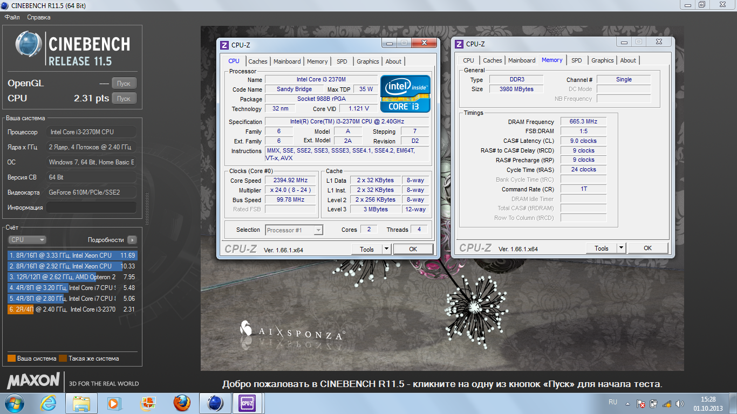
Task: Select the Caches tab in left CPU-Z window
Action: [x=258, y=61]
